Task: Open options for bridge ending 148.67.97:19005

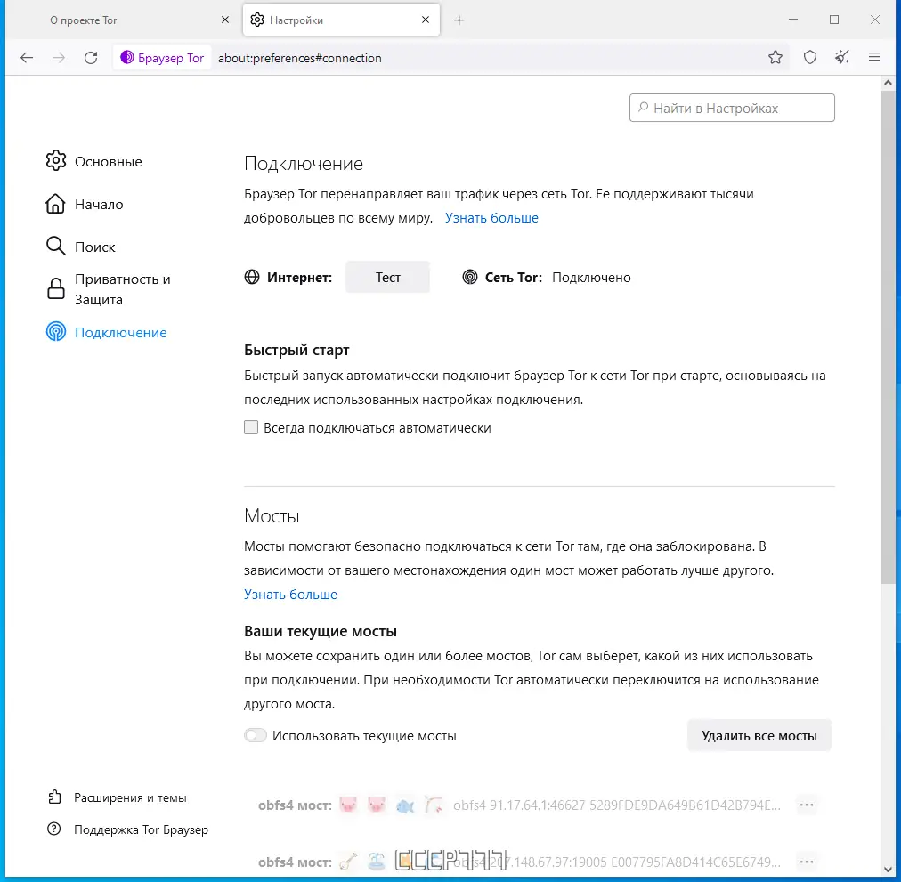Action: 807,862
